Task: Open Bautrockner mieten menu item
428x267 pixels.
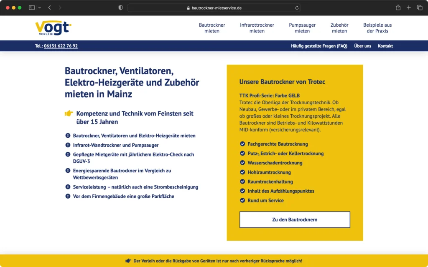Action: 212,28
